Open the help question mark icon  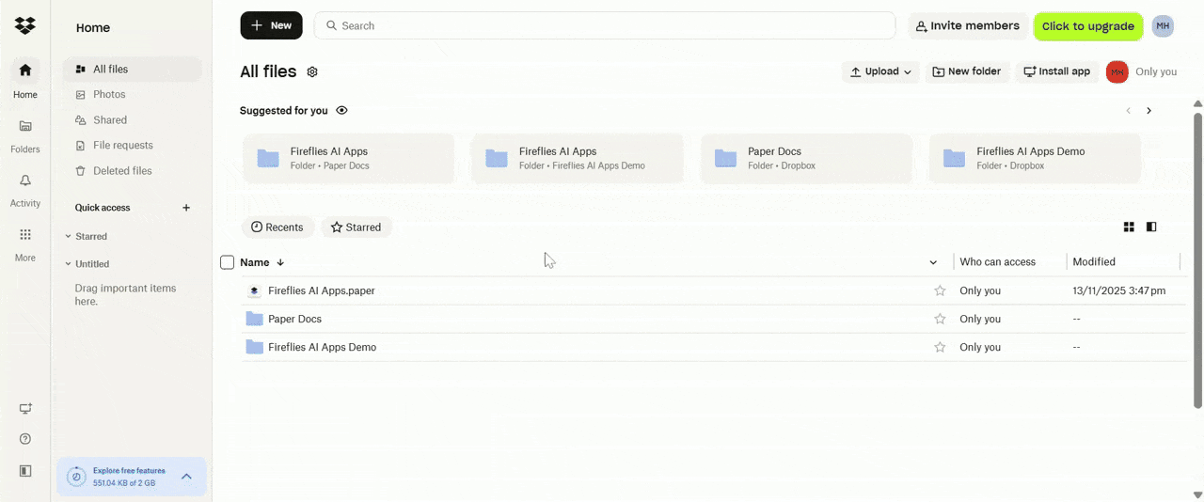25,439
